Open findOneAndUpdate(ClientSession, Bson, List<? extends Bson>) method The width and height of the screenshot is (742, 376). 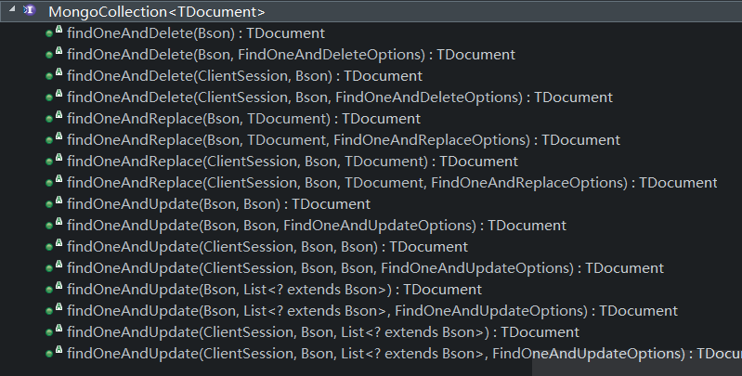[323, 332]
